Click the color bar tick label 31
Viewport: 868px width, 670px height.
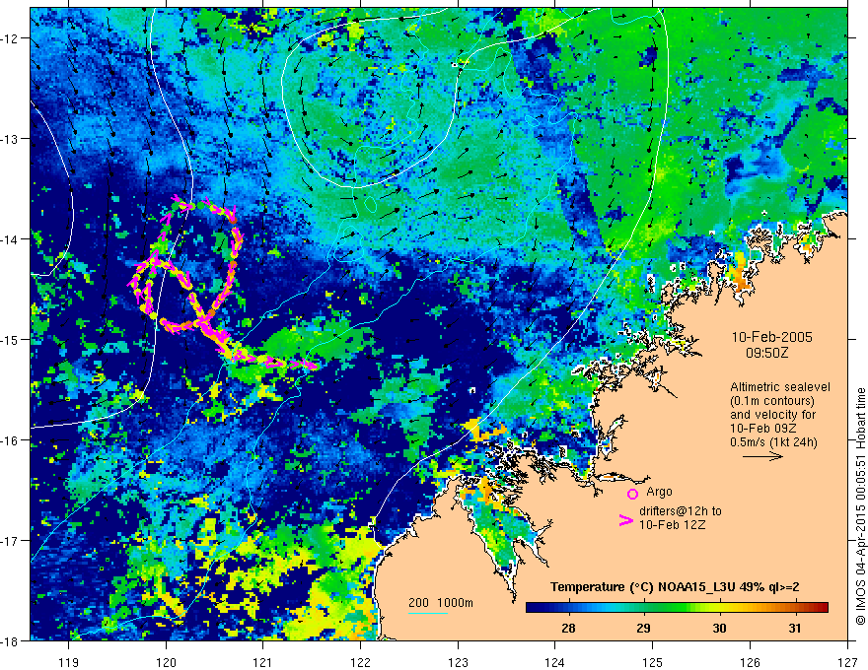pyautogui.click(x=795, y=628)
